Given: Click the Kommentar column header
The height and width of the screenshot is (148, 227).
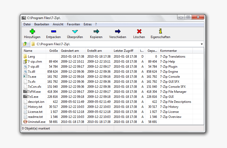Looking at the screenshot, I should (x=168, y=51).
